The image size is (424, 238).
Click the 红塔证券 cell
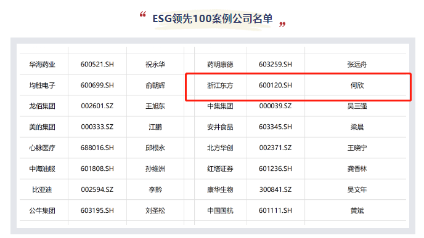[220, 169]
